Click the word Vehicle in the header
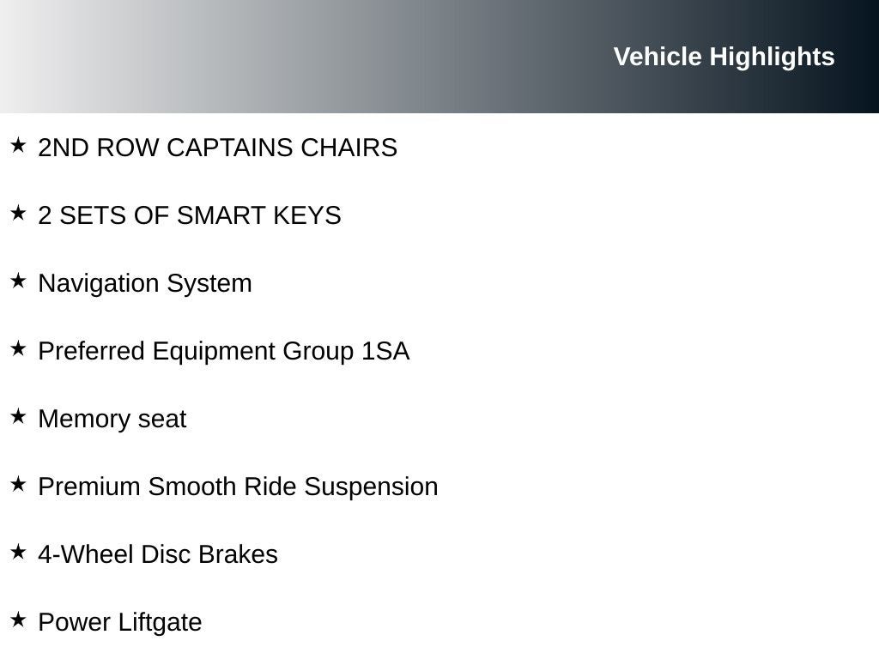 [658, 57]
